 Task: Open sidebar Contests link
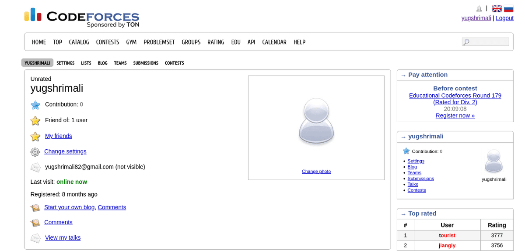point(417,190)
